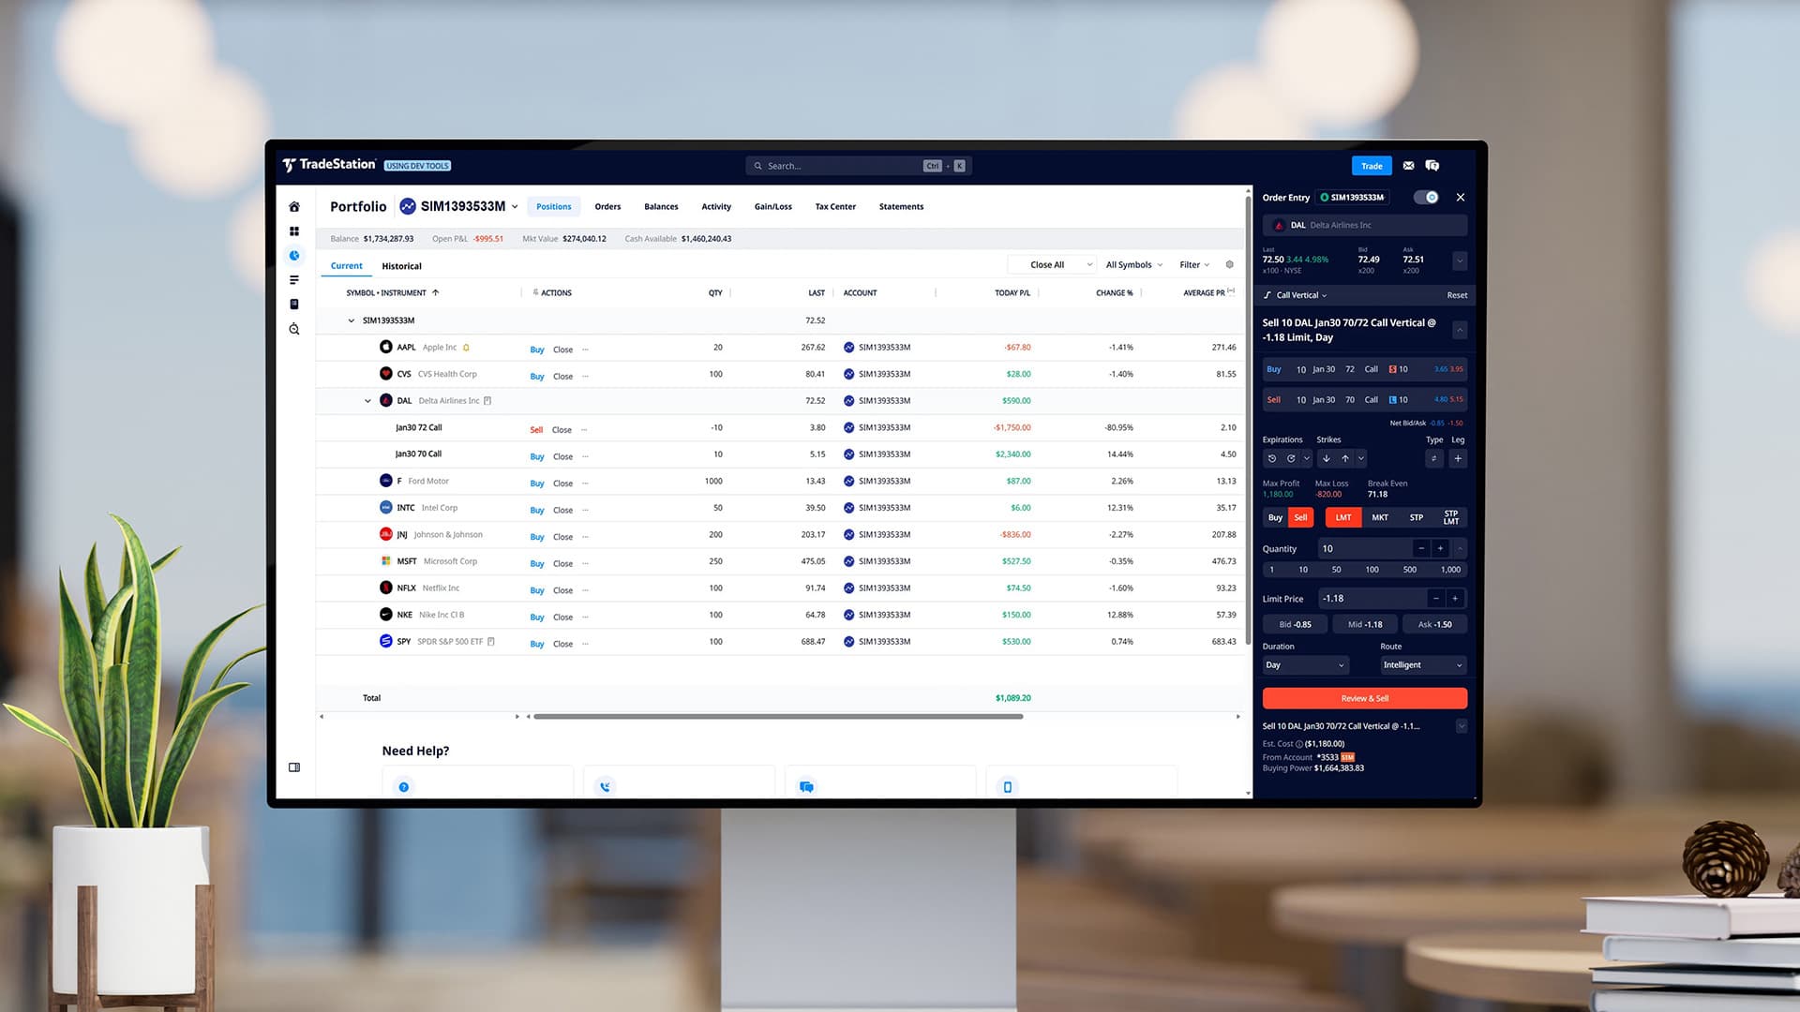Open the mail envelope icon in the header
Screen dimensions: 1800x1012
tap(1408, 166)
